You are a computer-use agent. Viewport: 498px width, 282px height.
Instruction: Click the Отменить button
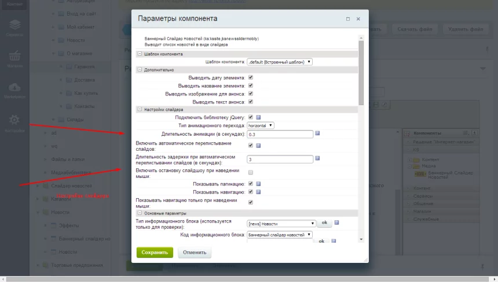(x=195, y=252)
